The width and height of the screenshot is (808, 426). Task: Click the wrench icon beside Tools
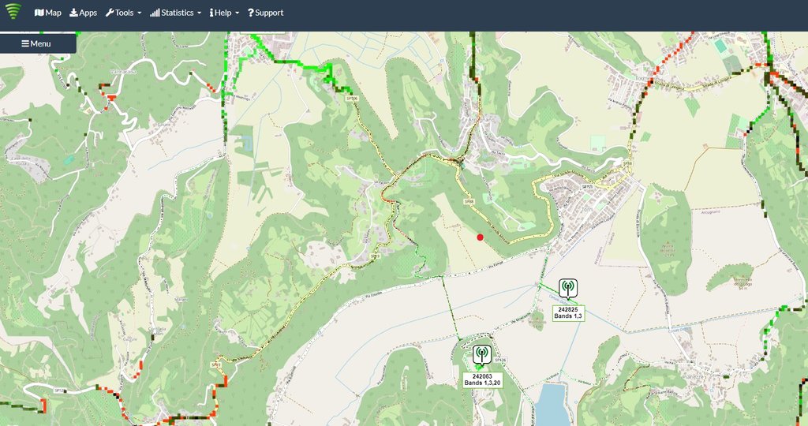[x=110, y=13]
